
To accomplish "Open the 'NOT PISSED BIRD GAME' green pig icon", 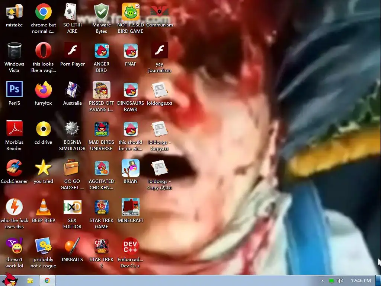I will click(x=131, y=12).
